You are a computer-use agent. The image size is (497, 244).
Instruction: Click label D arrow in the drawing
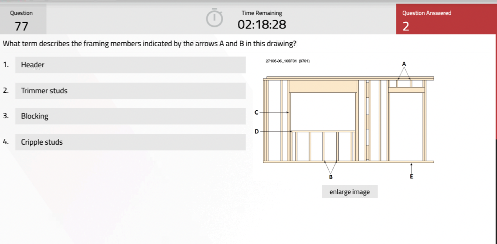click(x=257, y=131)
